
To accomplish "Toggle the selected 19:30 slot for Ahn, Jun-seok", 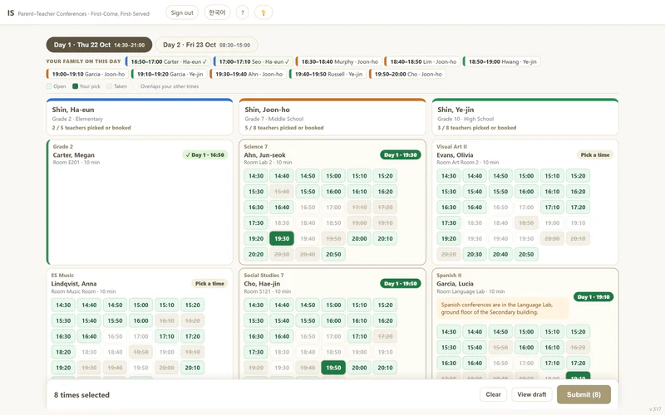I will (x=282, y=238).
